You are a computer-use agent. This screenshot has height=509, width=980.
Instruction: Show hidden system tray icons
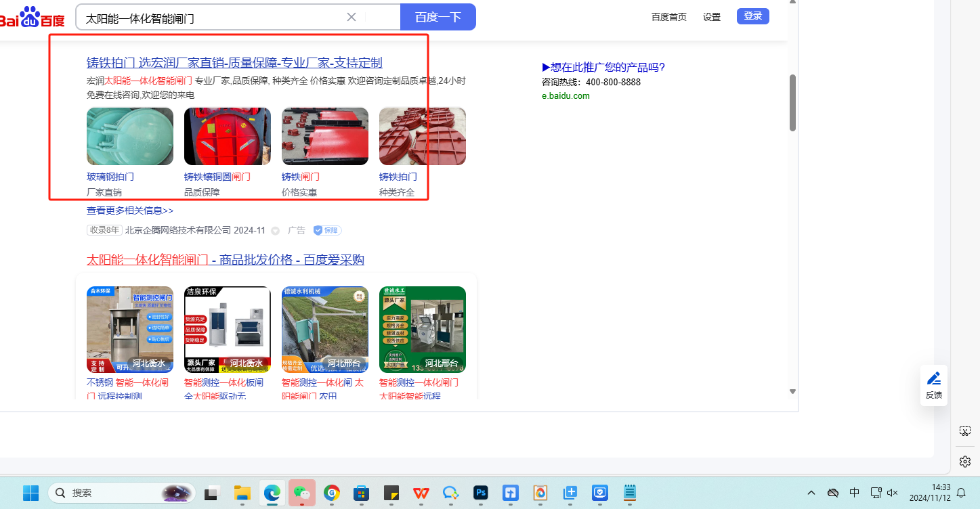(x=811, y=493)
